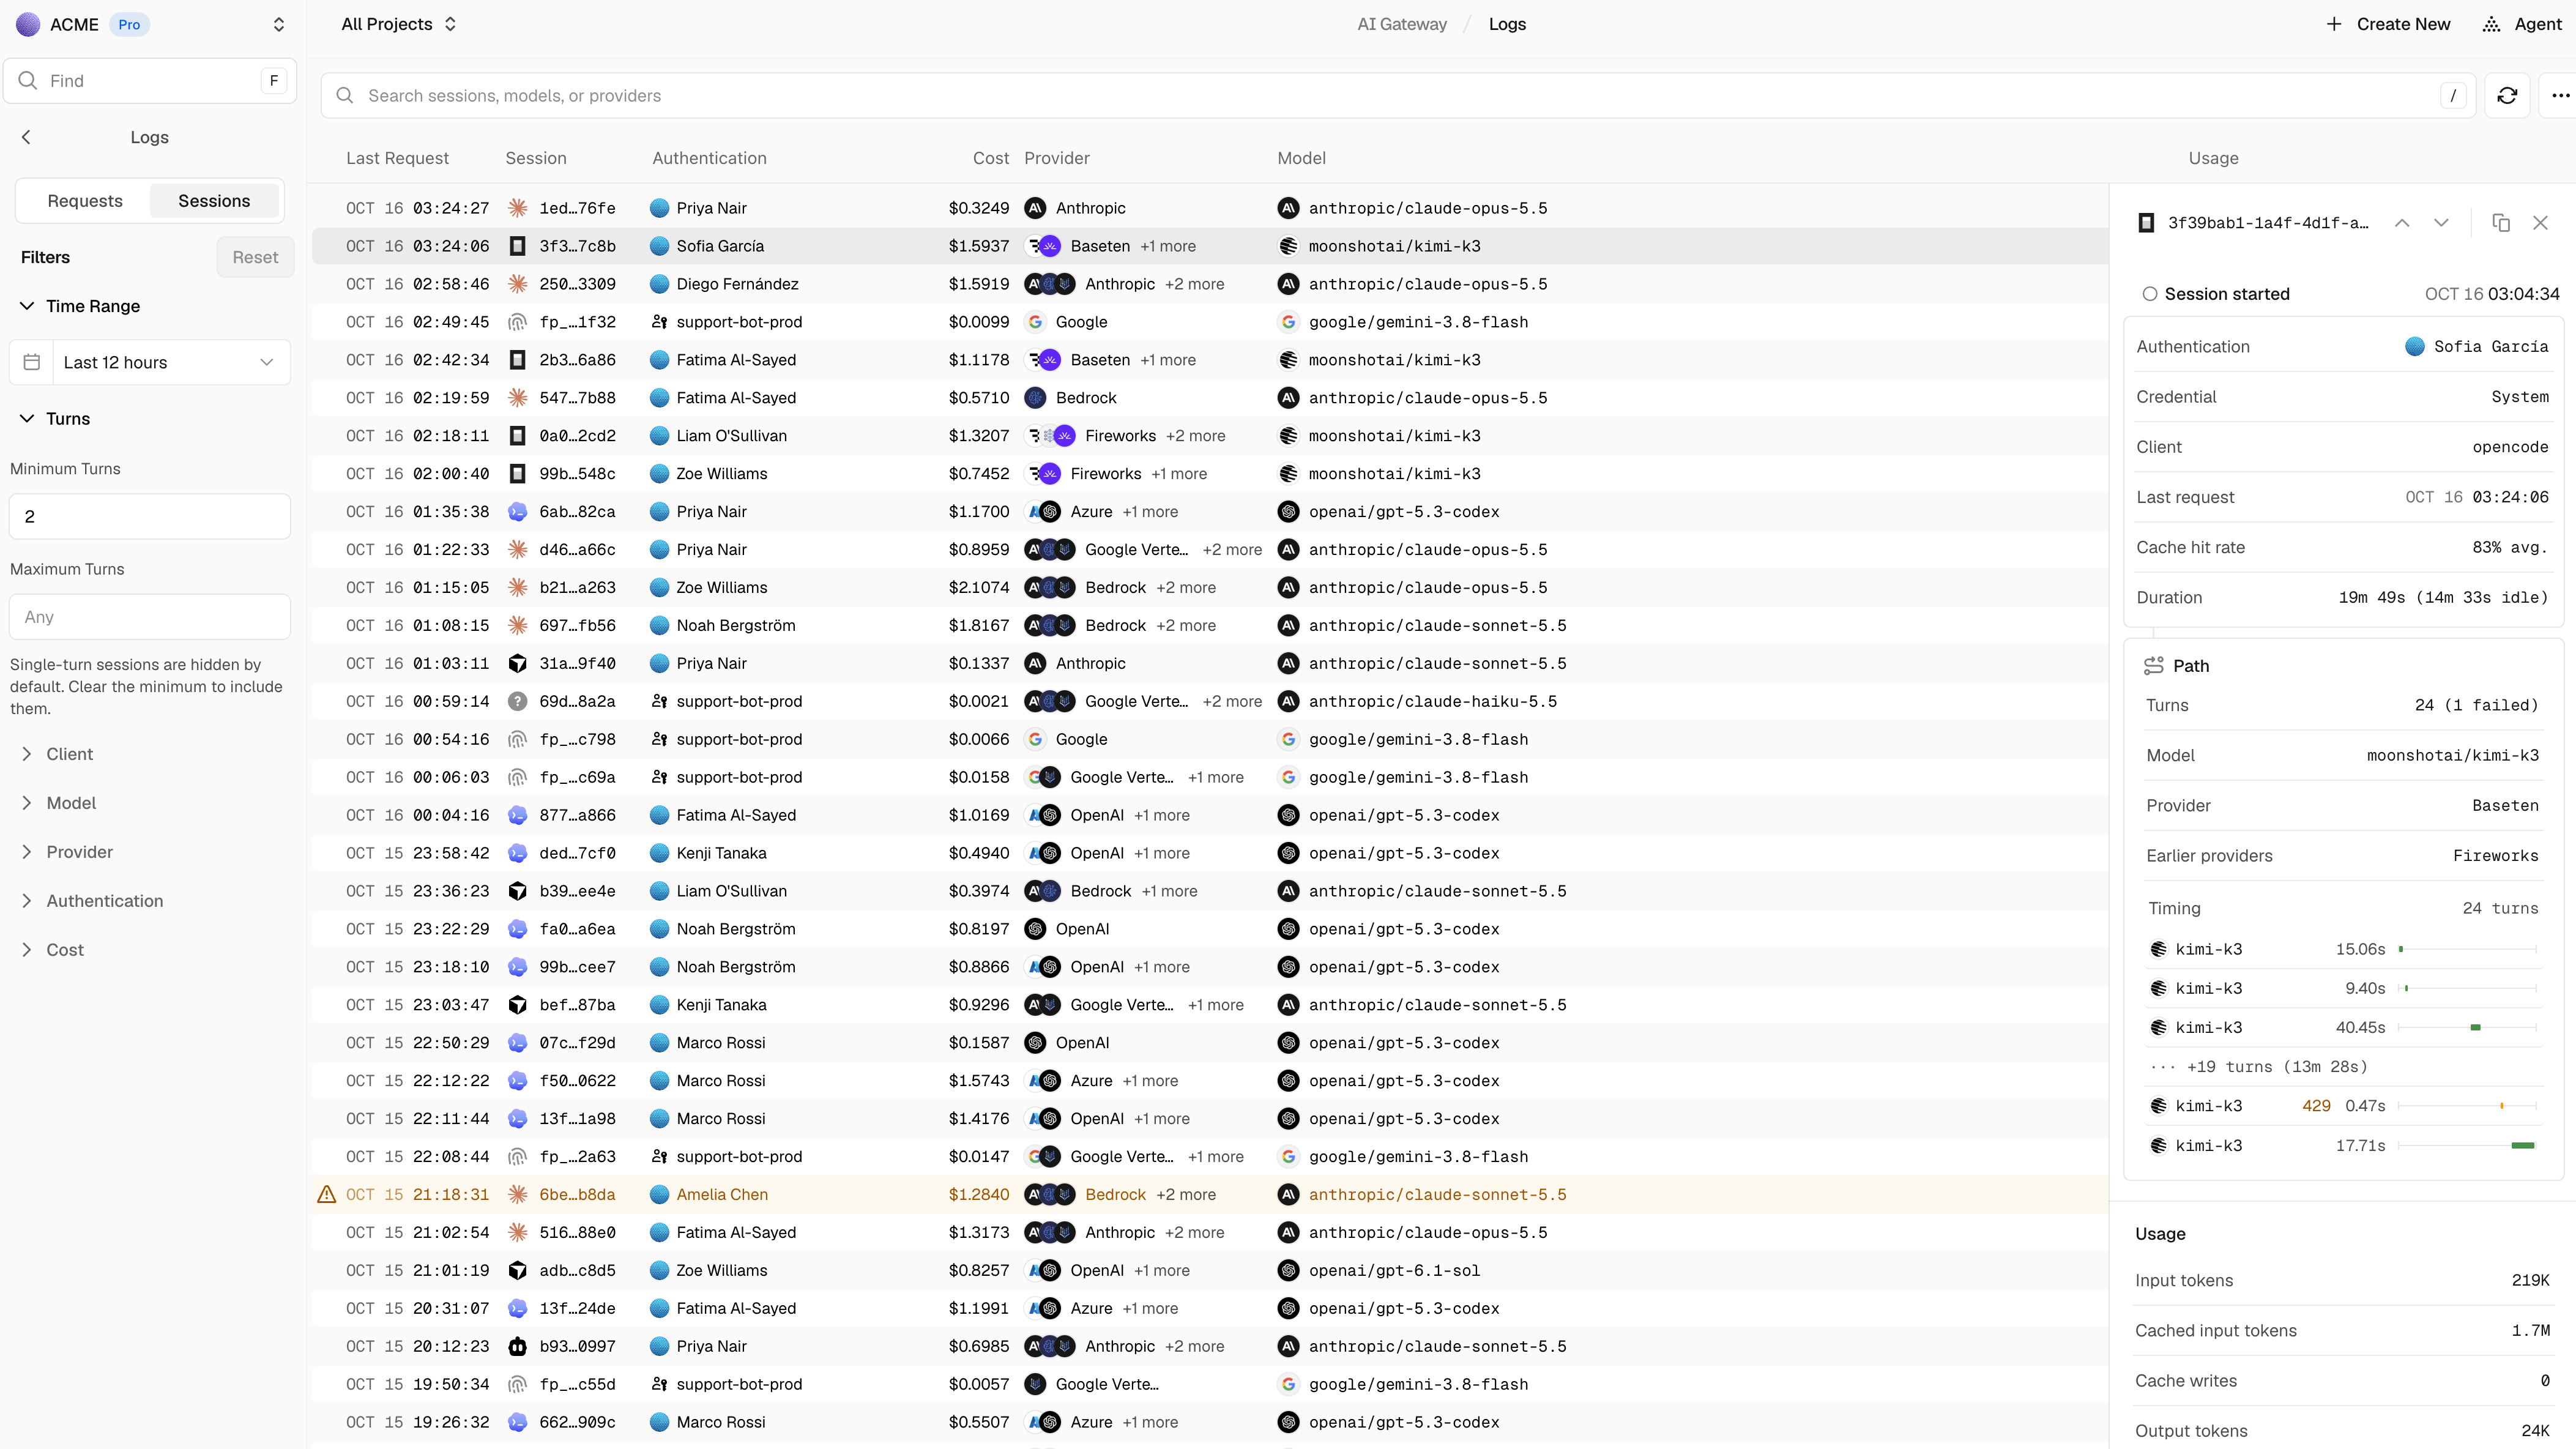Collapse the Time Range filter section
This screenshot has width=2576, height=1449.
(80, 306)
